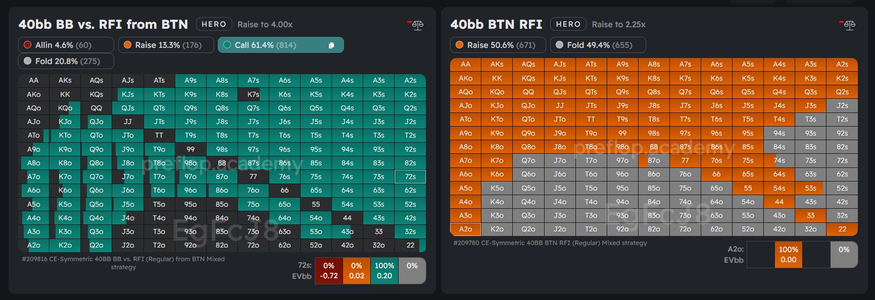Click orange 100% 0.00 swatch for A2o
Screen dimensions: 875x300
tap(788, 255)
